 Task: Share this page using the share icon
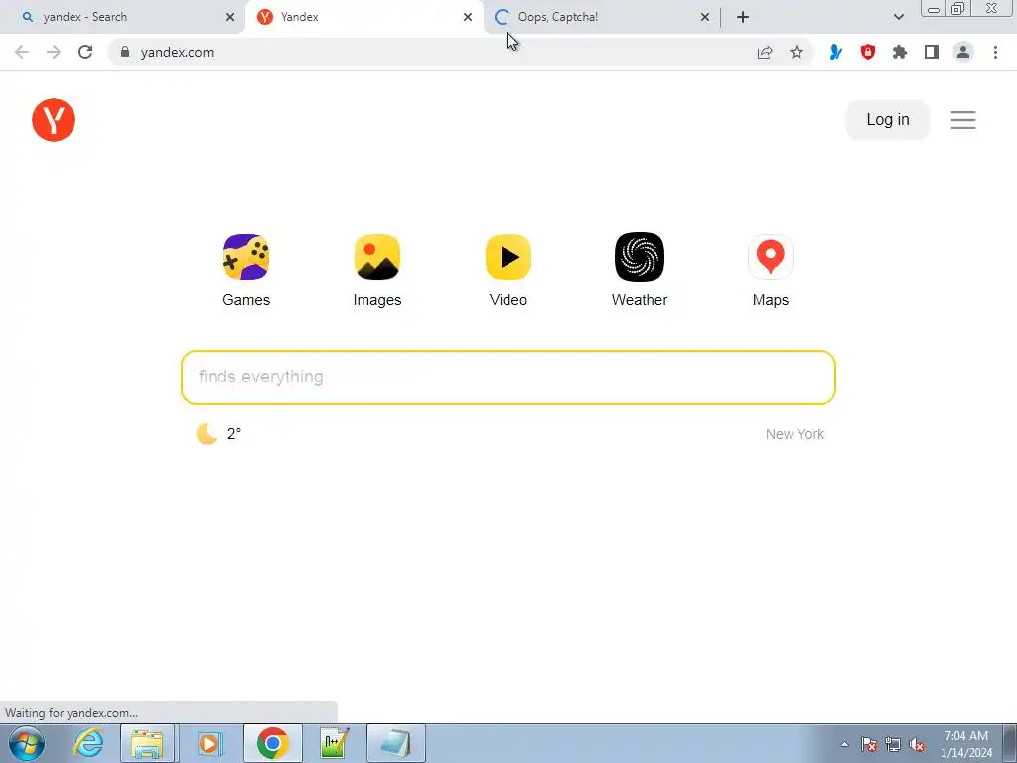point(765,52)
